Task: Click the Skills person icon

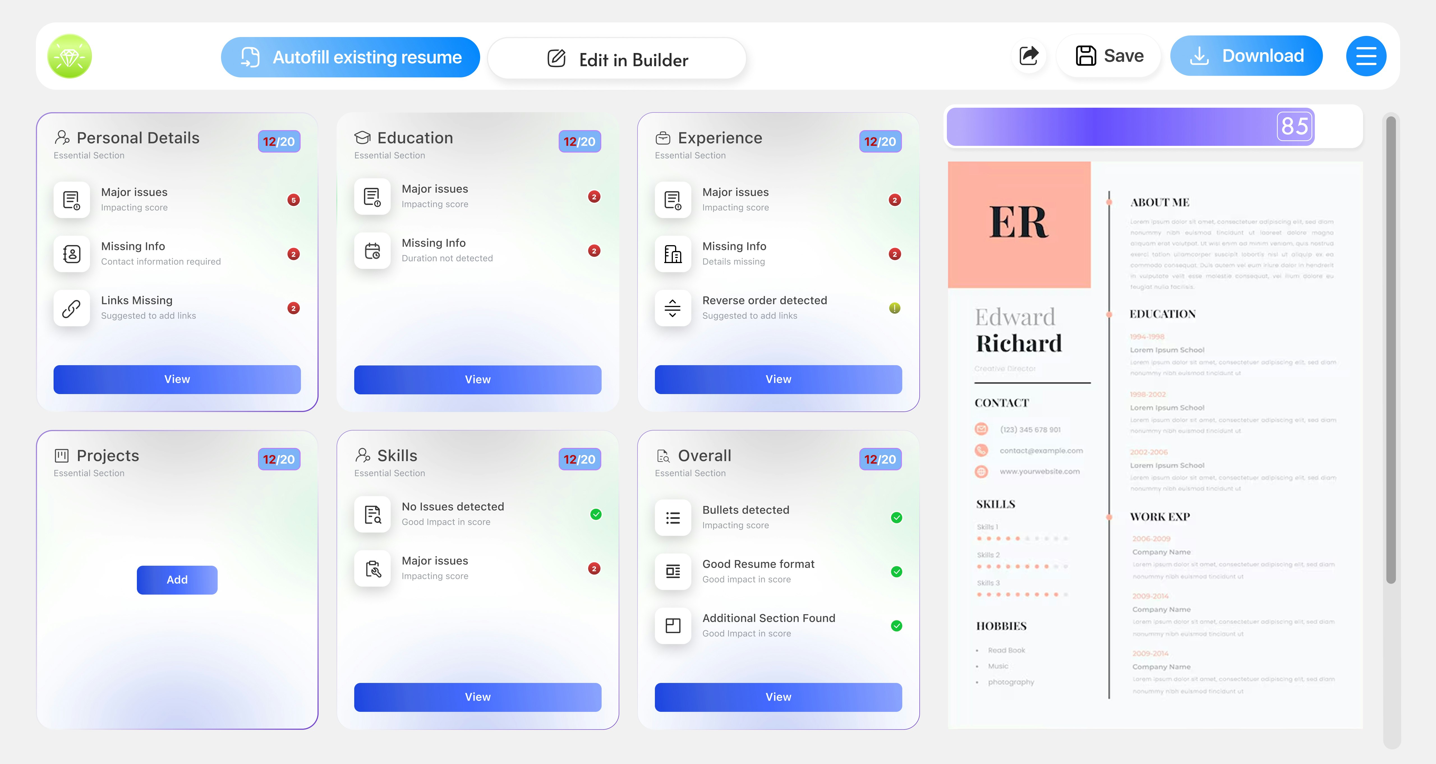Action: pos(362,455)
